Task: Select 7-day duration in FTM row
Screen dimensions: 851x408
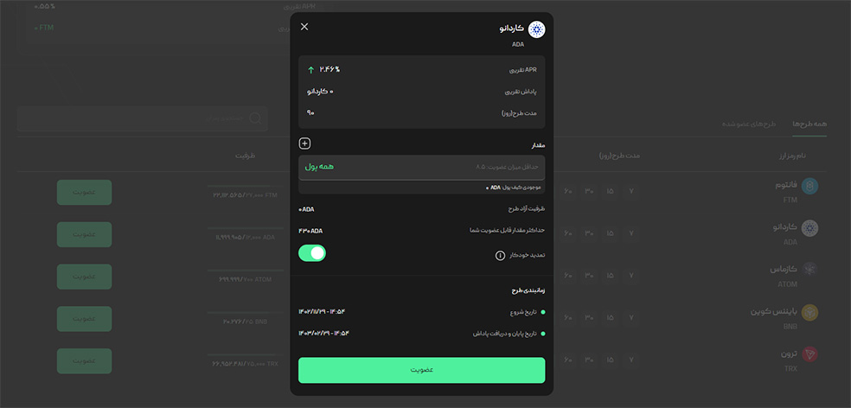Action: [x=630, y=191]
